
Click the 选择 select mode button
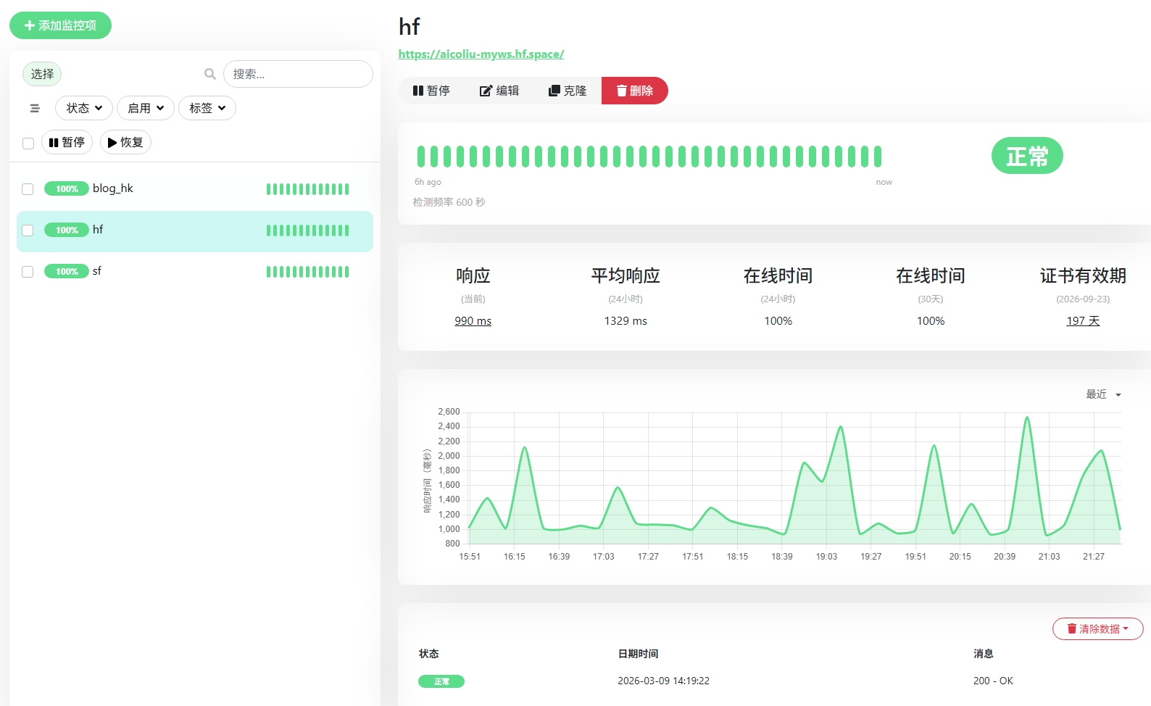point(42,74)
